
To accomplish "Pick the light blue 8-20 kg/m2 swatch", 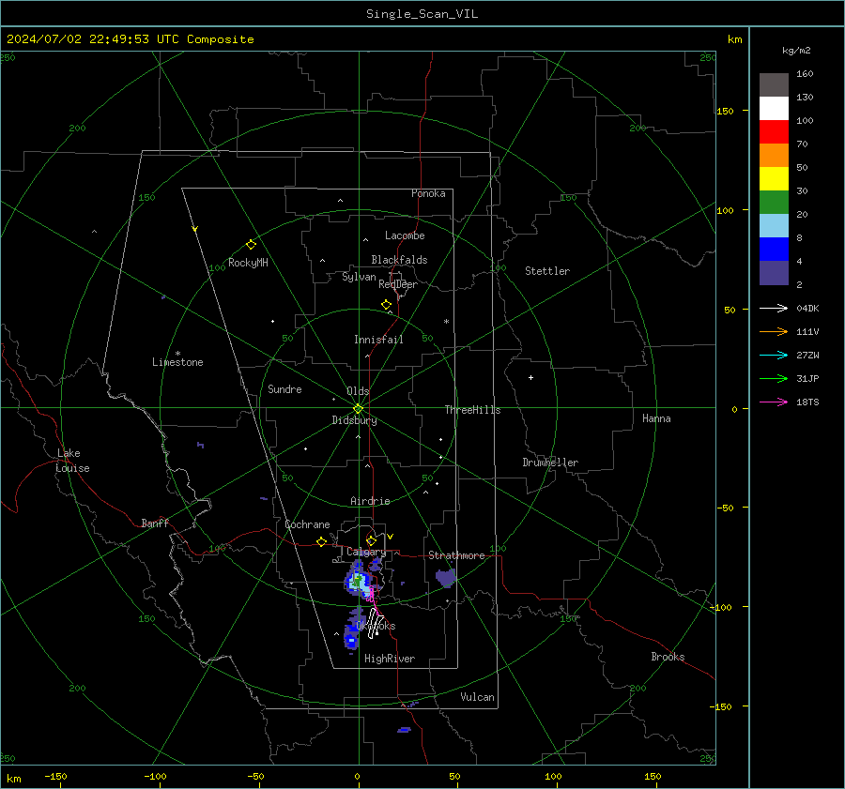I will coord(774,226).
